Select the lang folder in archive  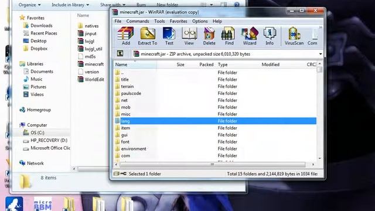[215, 121]
